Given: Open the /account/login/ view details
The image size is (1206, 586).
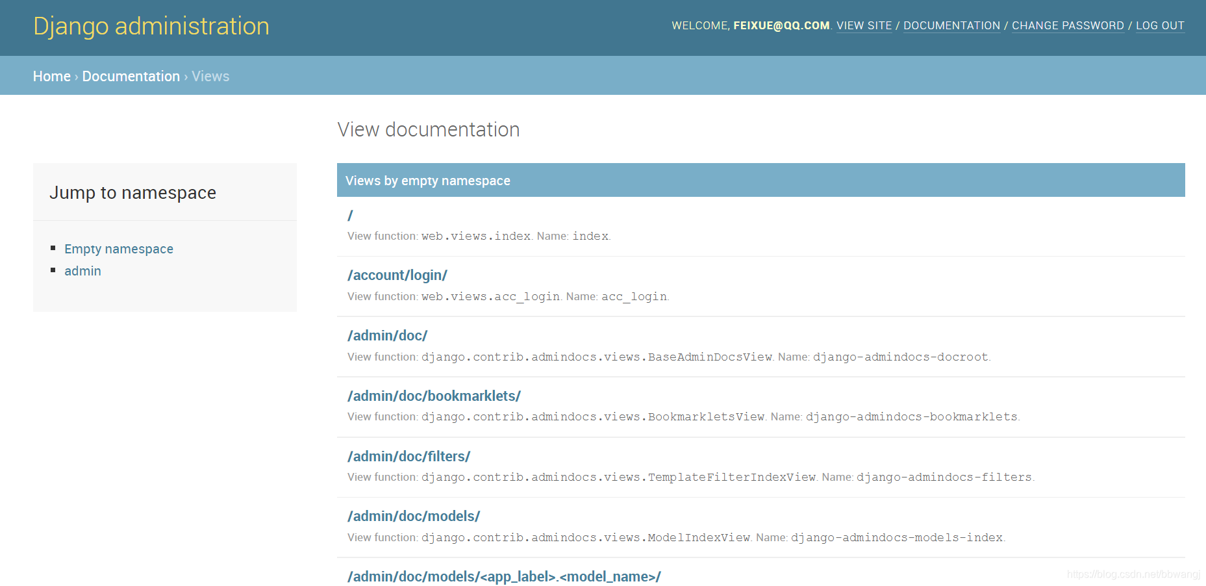Looking at the screenshot, I should click(x=397, y=275).
